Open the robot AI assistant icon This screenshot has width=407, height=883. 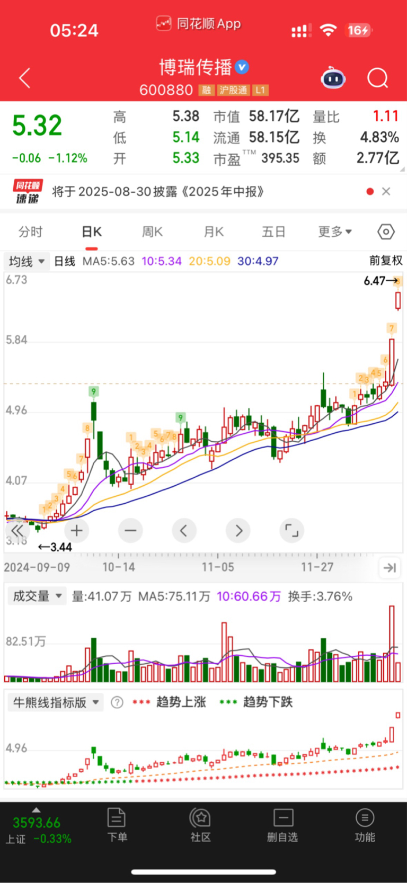pyautogui.click(x=333, y=78)
